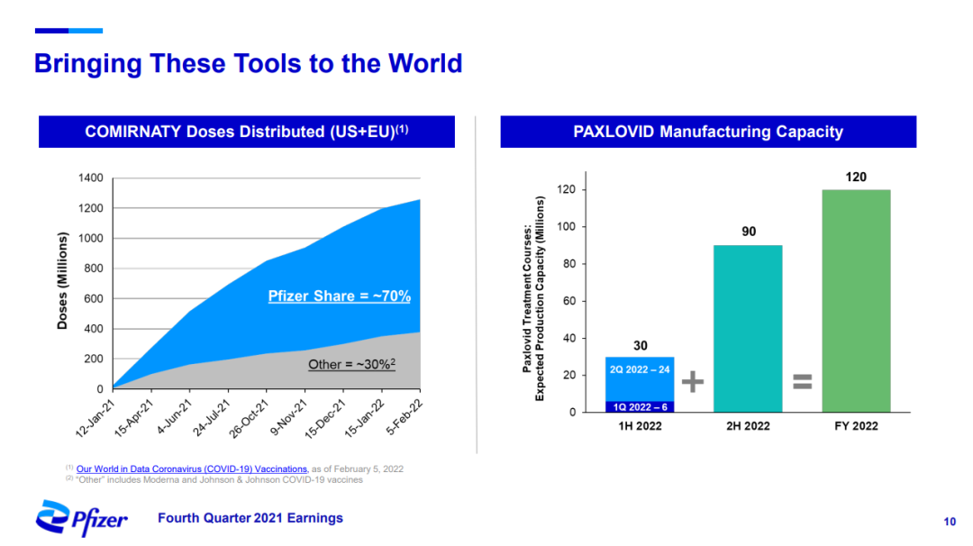973x546 pixels.
Task: Click the gray equals sign between bars
Action: click(x=803, y=381)
